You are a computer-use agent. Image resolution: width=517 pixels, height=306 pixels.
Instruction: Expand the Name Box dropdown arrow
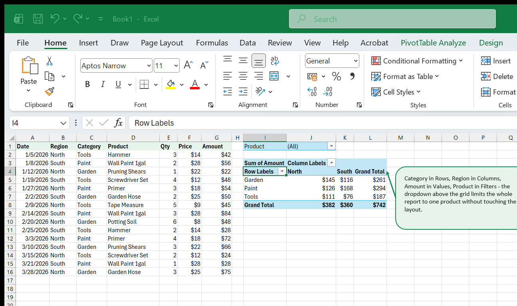63,123
